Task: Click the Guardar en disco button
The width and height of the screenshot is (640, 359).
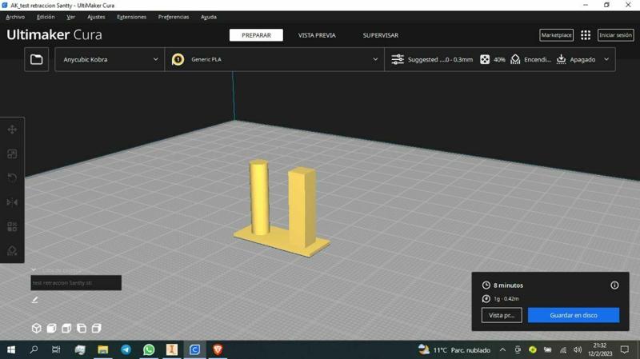Action: [573, 315]
